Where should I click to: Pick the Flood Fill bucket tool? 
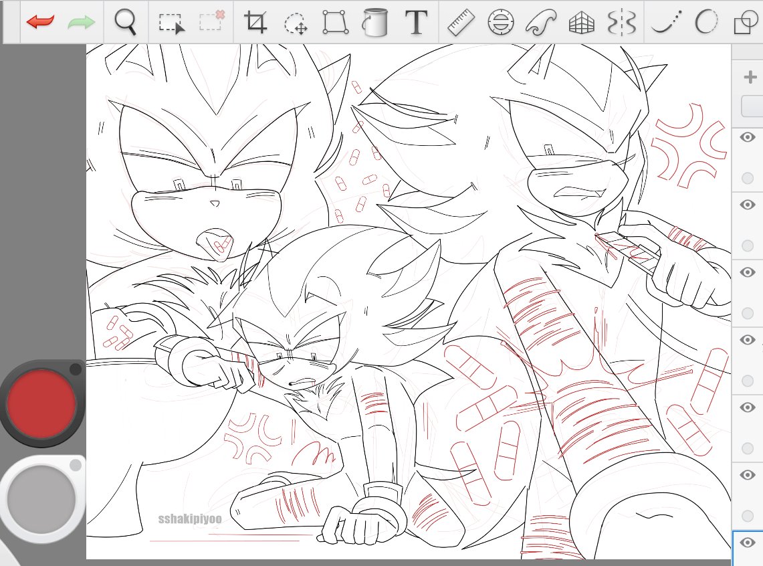tap(375, 22)
